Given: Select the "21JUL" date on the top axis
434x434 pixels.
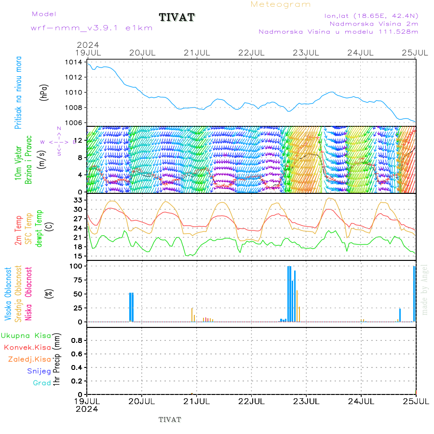Looking at the screenshot, I should coord(197,53).
